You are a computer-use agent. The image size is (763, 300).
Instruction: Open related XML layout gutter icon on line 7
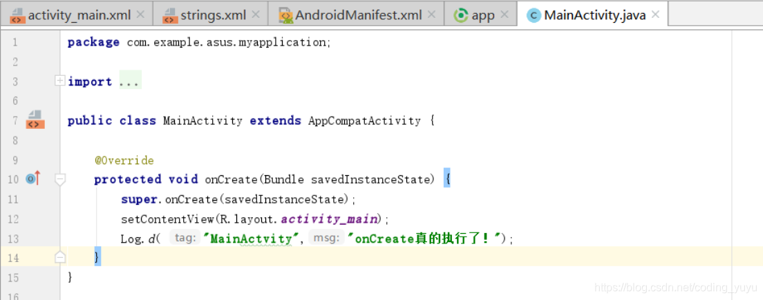[35, 119]
